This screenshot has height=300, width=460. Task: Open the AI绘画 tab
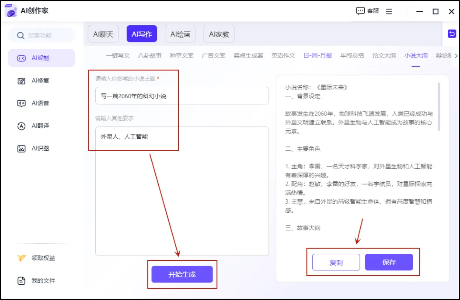coord(180,34)
